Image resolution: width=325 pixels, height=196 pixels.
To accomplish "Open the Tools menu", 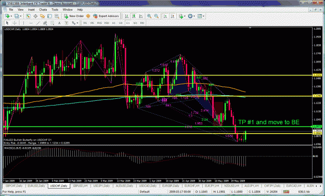I will [x=55, y=10].
